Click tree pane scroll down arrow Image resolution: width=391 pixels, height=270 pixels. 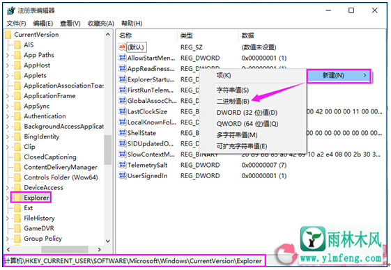108,241
